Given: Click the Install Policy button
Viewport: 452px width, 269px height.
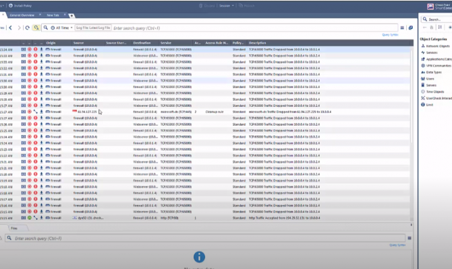Looking at the screenshot, I should pos(20,5).
